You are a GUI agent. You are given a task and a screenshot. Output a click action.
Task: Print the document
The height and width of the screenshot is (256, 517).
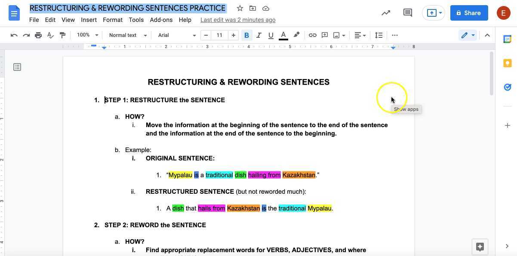38,35
